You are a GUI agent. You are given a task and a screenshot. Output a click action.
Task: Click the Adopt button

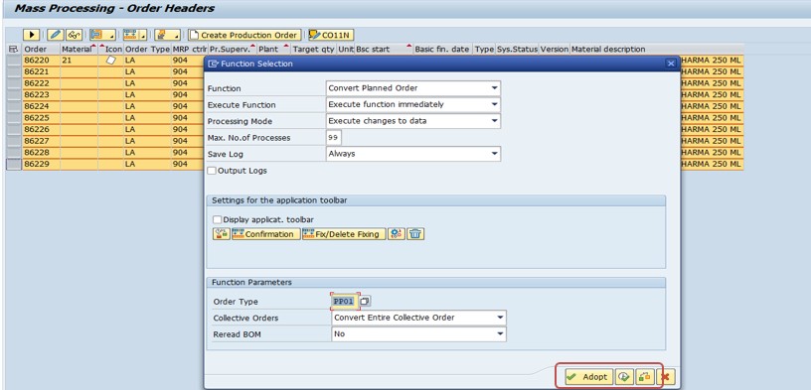coord(588,377)
